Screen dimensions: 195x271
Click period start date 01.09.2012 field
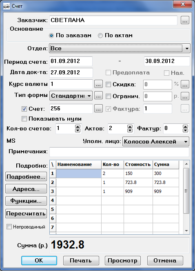point(71,61)
